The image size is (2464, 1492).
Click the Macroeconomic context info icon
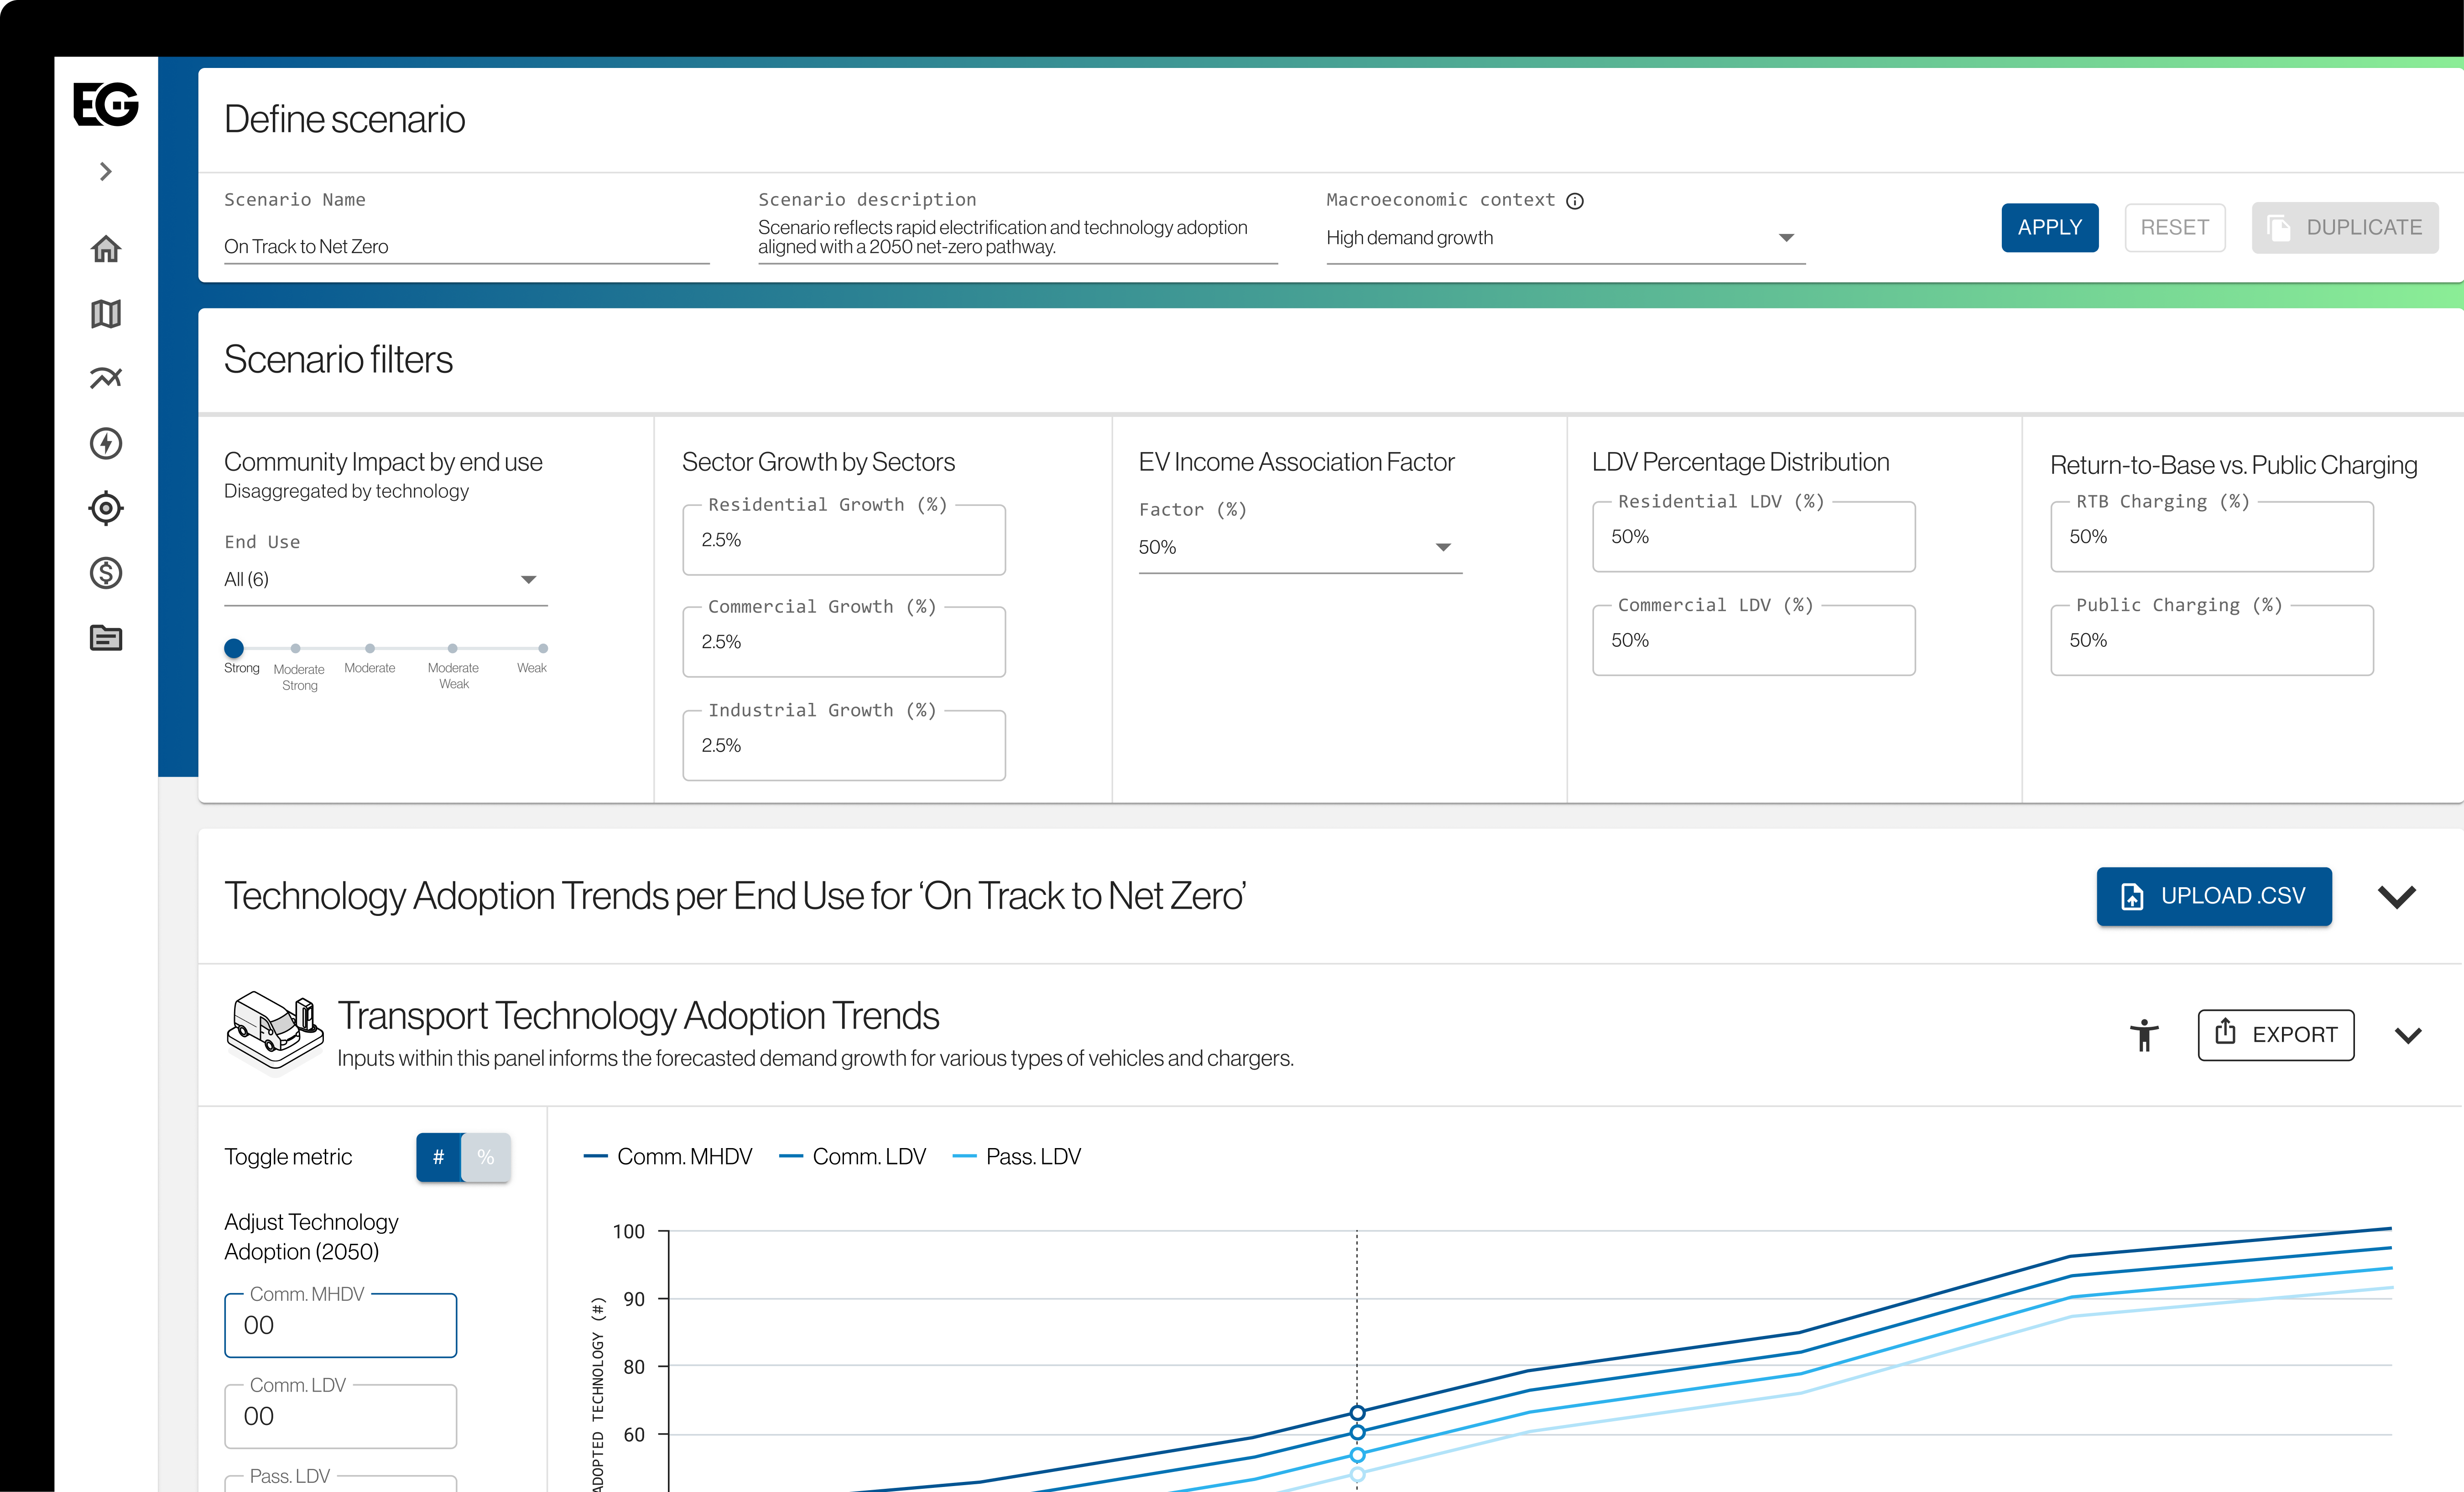[x=1575, y=201]
